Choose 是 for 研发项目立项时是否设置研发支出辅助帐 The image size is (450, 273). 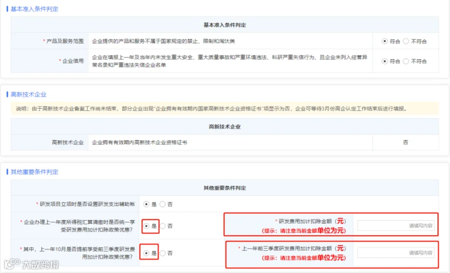tap(146, 204)
